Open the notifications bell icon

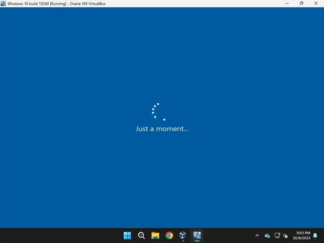pyautogui.click(x=315, y=235)
